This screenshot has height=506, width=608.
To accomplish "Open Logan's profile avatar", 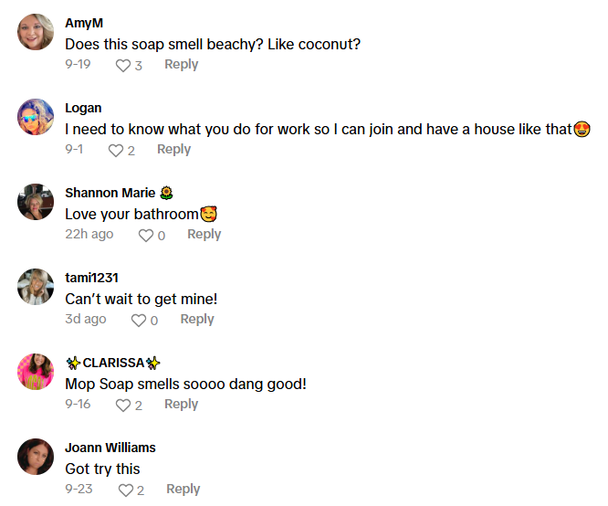I will click(36, 117).
